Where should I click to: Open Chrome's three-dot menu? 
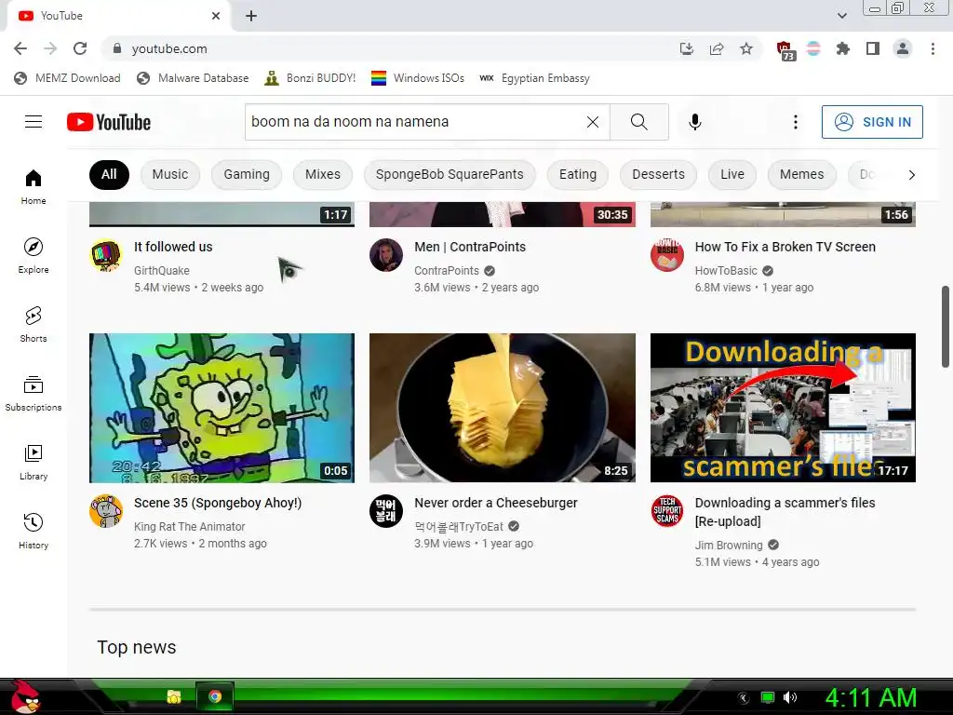point(933,48)
